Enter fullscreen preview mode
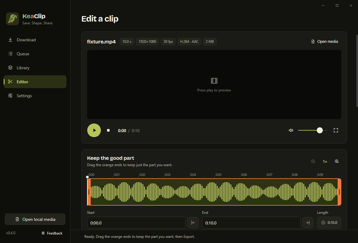358x243 pixels. click(x=336, y=130)
